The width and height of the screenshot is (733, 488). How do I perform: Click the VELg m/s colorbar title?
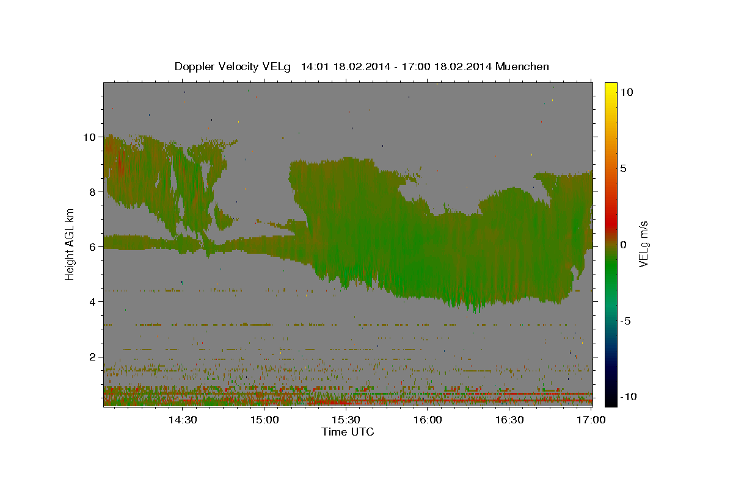coord(644,243)
